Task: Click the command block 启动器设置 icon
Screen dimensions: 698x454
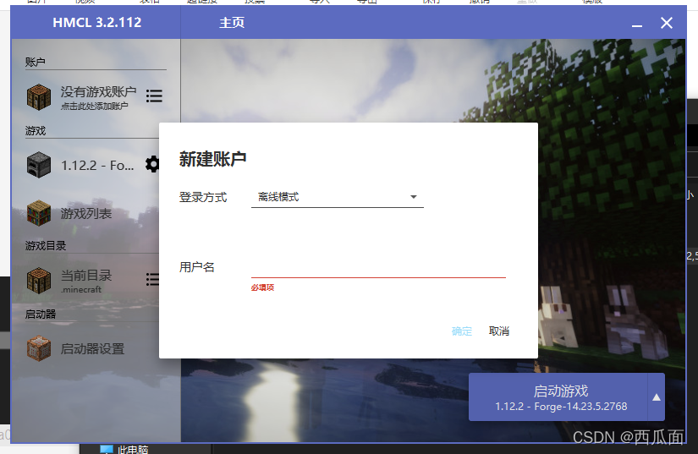Action: pyautogui.click(x=39, y=348)
